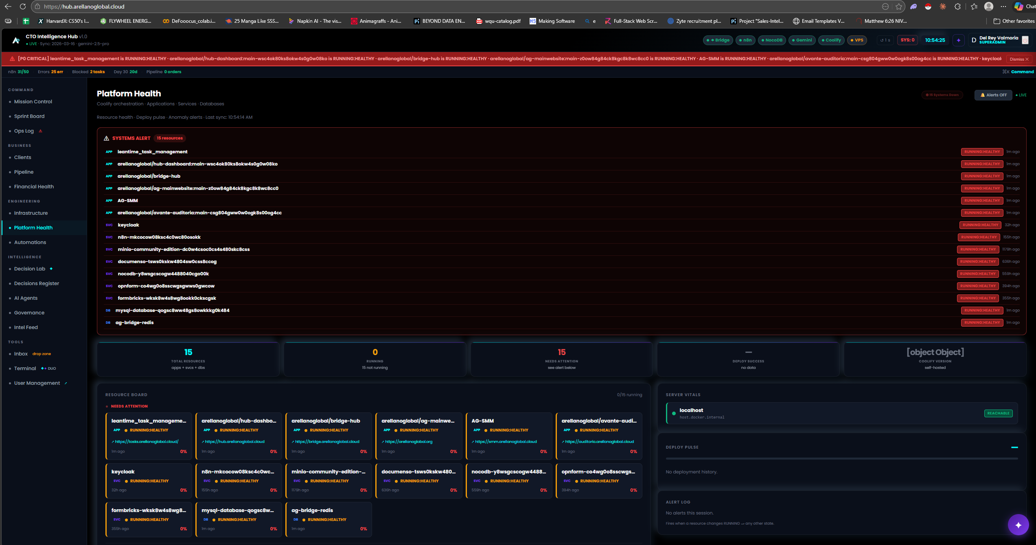Open Inbox drop zone in sidebar
This screenshot has height=545, width=1036.
(x=33, y=354)
